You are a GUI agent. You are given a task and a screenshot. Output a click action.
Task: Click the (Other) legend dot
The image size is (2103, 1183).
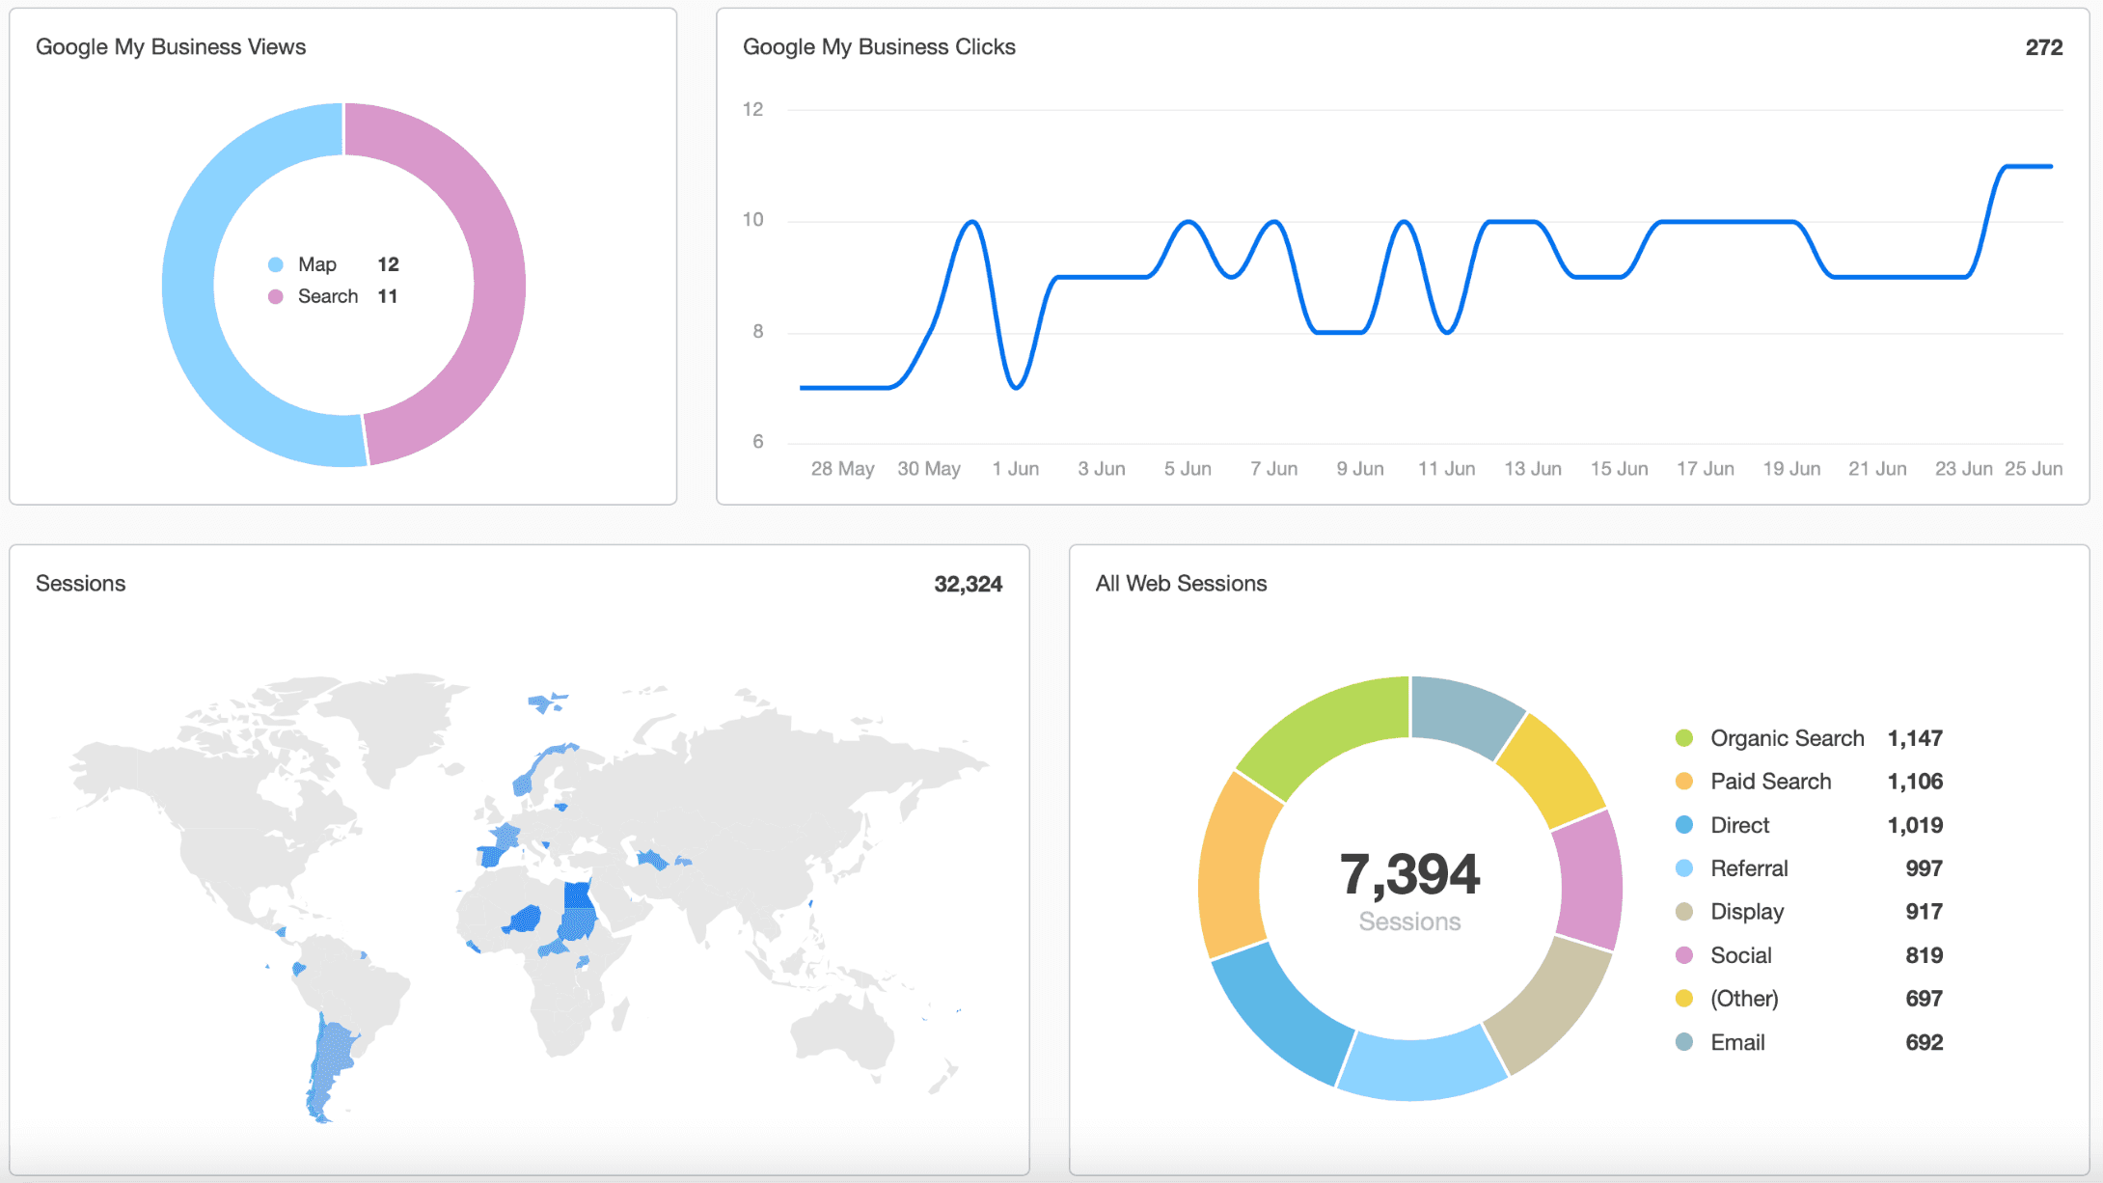point(1684,999)
